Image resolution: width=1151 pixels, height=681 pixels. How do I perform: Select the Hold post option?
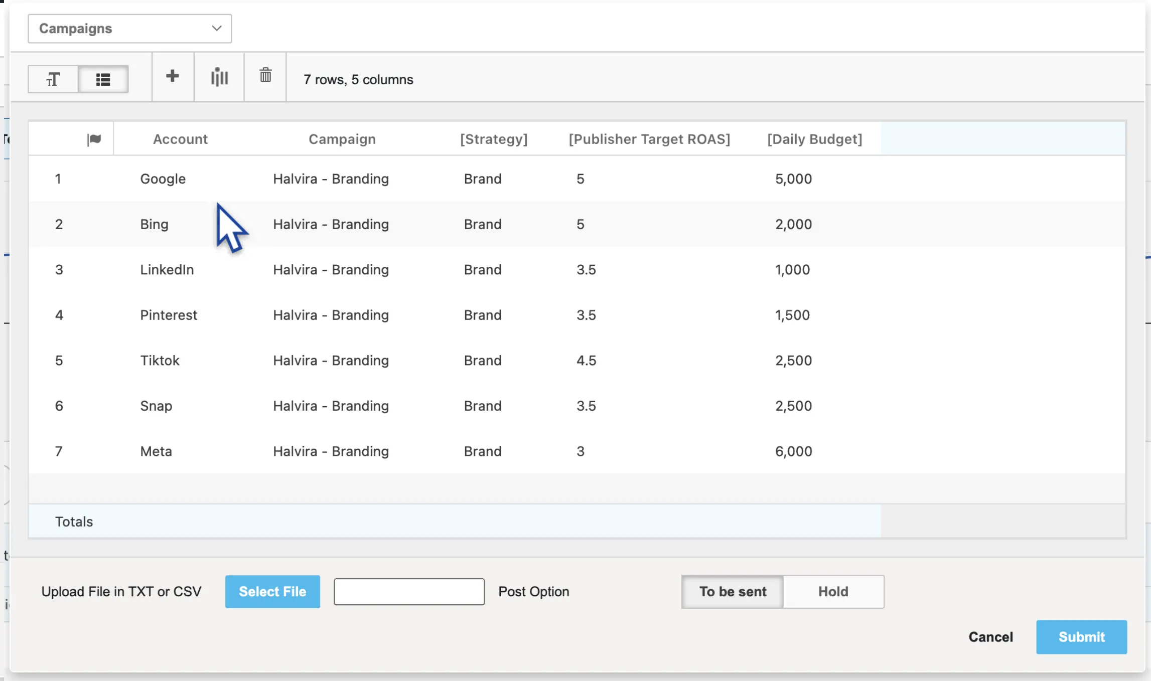(x=833, y=592)
